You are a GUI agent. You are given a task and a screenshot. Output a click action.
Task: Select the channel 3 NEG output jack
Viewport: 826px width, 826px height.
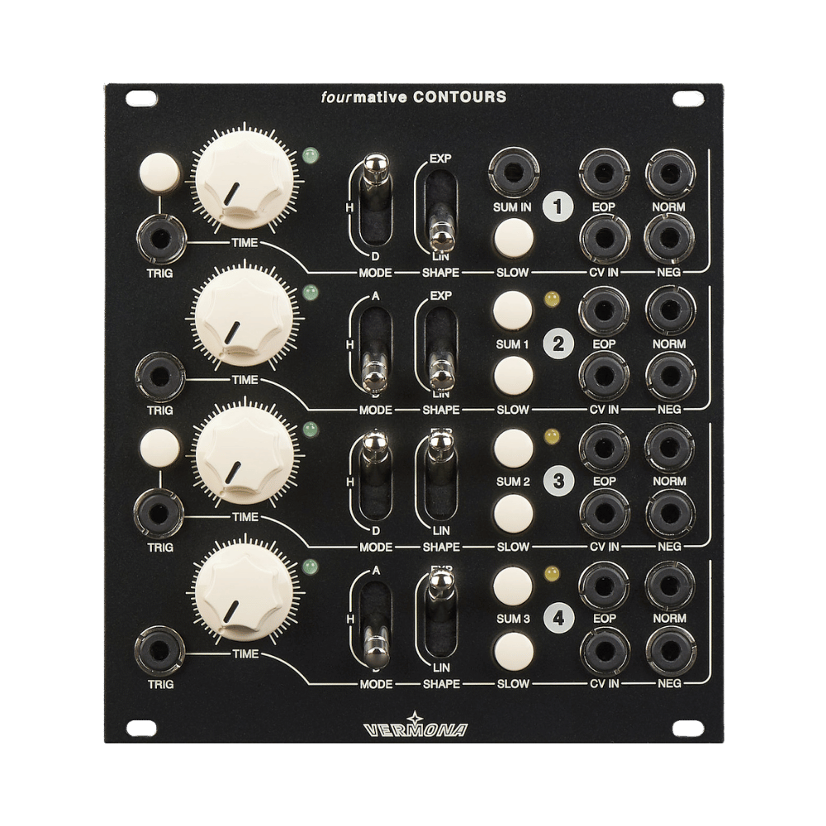click(670, 513)
